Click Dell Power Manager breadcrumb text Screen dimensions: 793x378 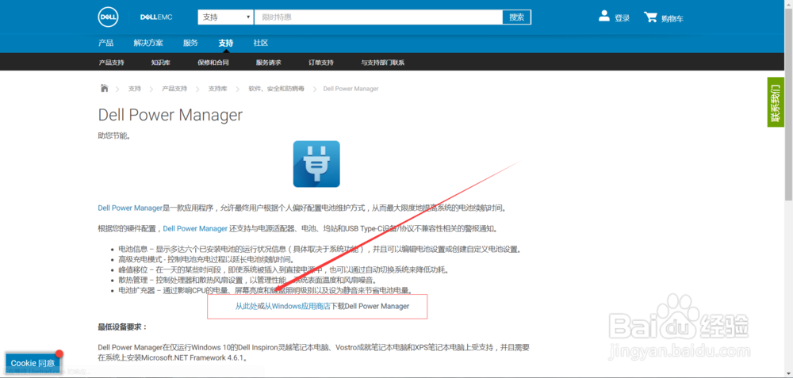coord(351,89)
